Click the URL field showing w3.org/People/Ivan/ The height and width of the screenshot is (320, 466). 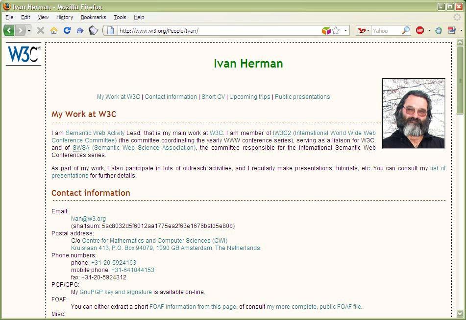[220, 30]
